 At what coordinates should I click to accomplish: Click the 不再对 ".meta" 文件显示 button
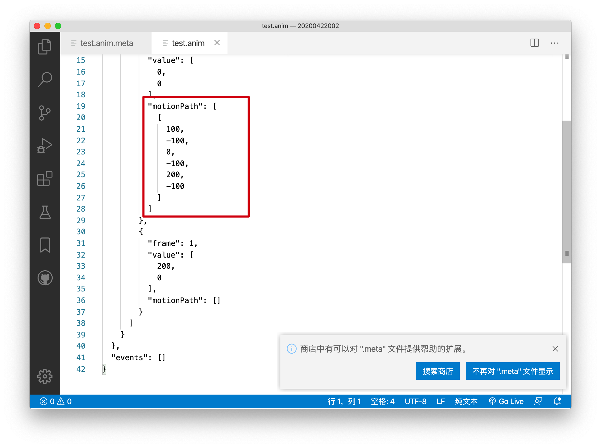pyautogui.click(x=512, y=371)
